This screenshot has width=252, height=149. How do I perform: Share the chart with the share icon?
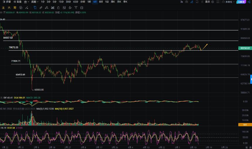click(249, 2)
